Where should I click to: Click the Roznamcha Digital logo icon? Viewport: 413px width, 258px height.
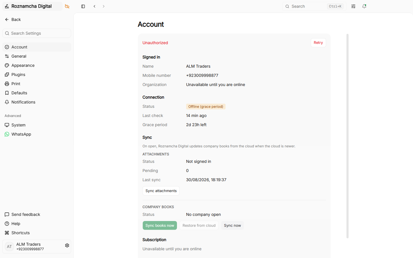tap(7, 6)
